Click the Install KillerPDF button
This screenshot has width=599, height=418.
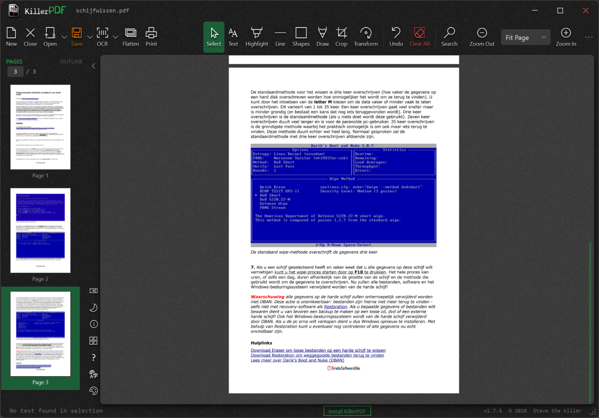click(x=347, y=412)
